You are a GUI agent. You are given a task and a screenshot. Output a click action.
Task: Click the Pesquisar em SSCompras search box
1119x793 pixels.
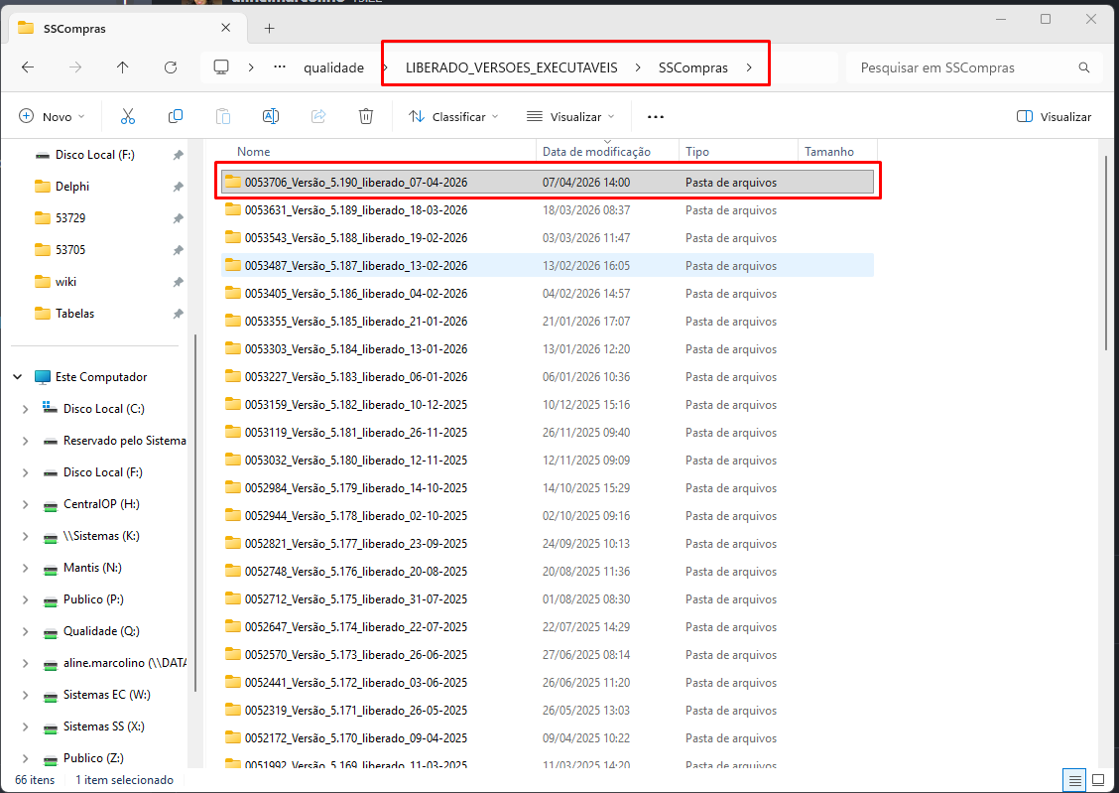(x=962, y=67)
